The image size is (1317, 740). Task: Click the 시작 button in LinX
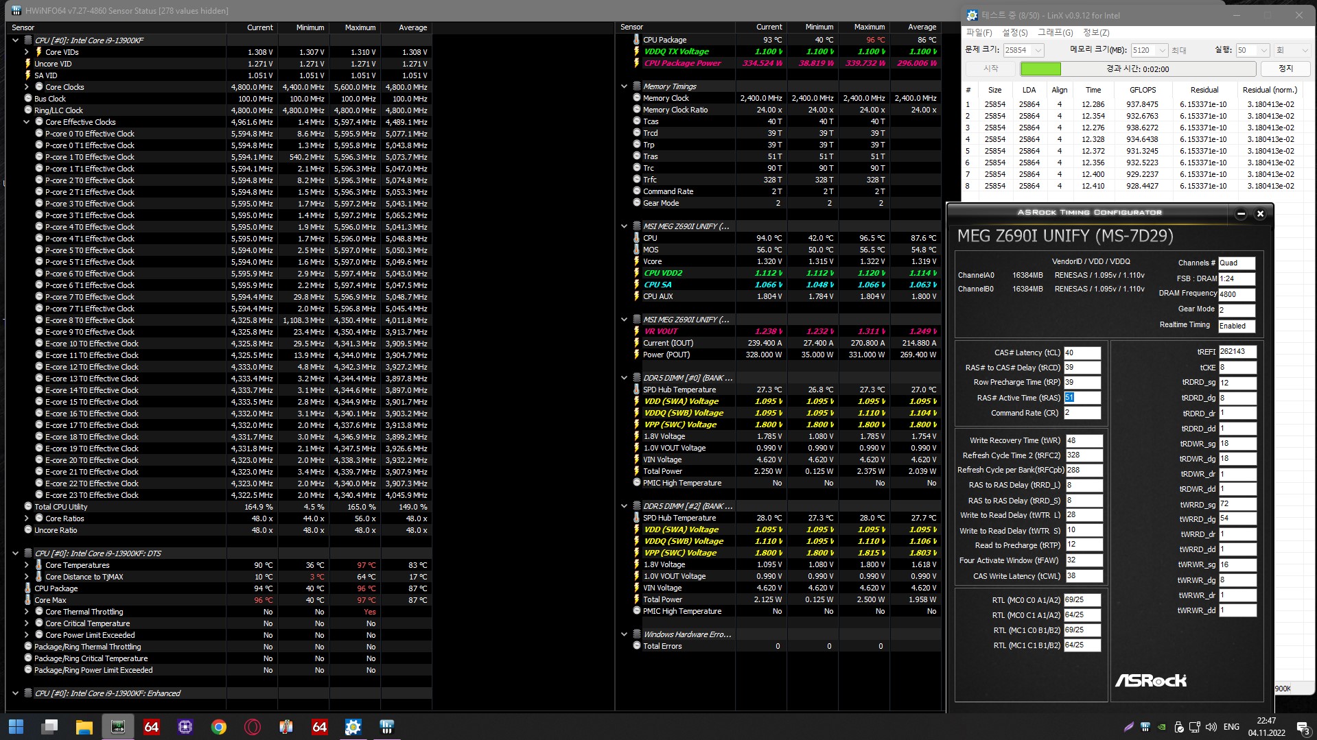[x=990, y=69]
